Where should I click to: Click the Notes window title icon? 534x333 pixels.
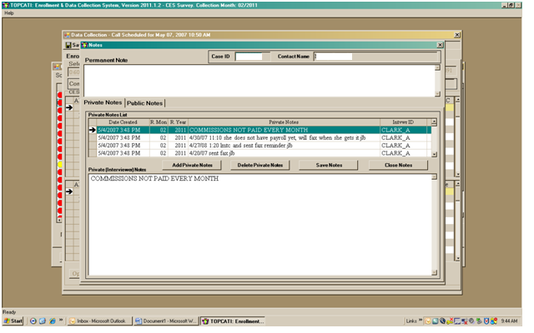(x=83, y=45)
